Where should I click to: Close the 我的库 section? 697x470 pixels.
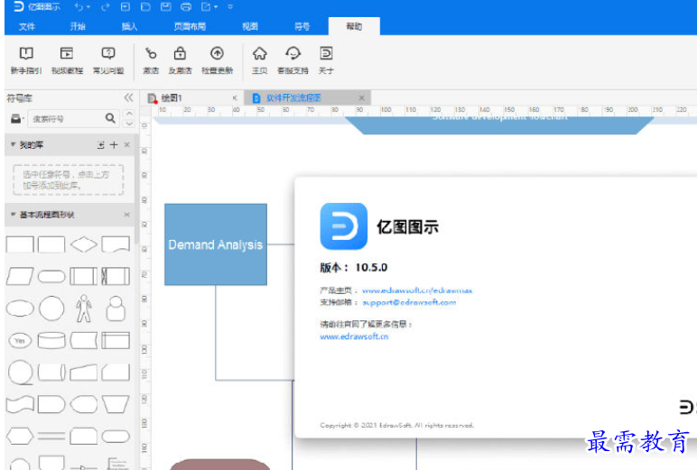[x=126, y=145]
